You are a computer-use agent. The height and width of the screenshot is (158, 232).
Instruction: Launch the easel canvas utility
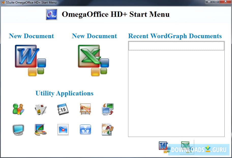(85, 109)
